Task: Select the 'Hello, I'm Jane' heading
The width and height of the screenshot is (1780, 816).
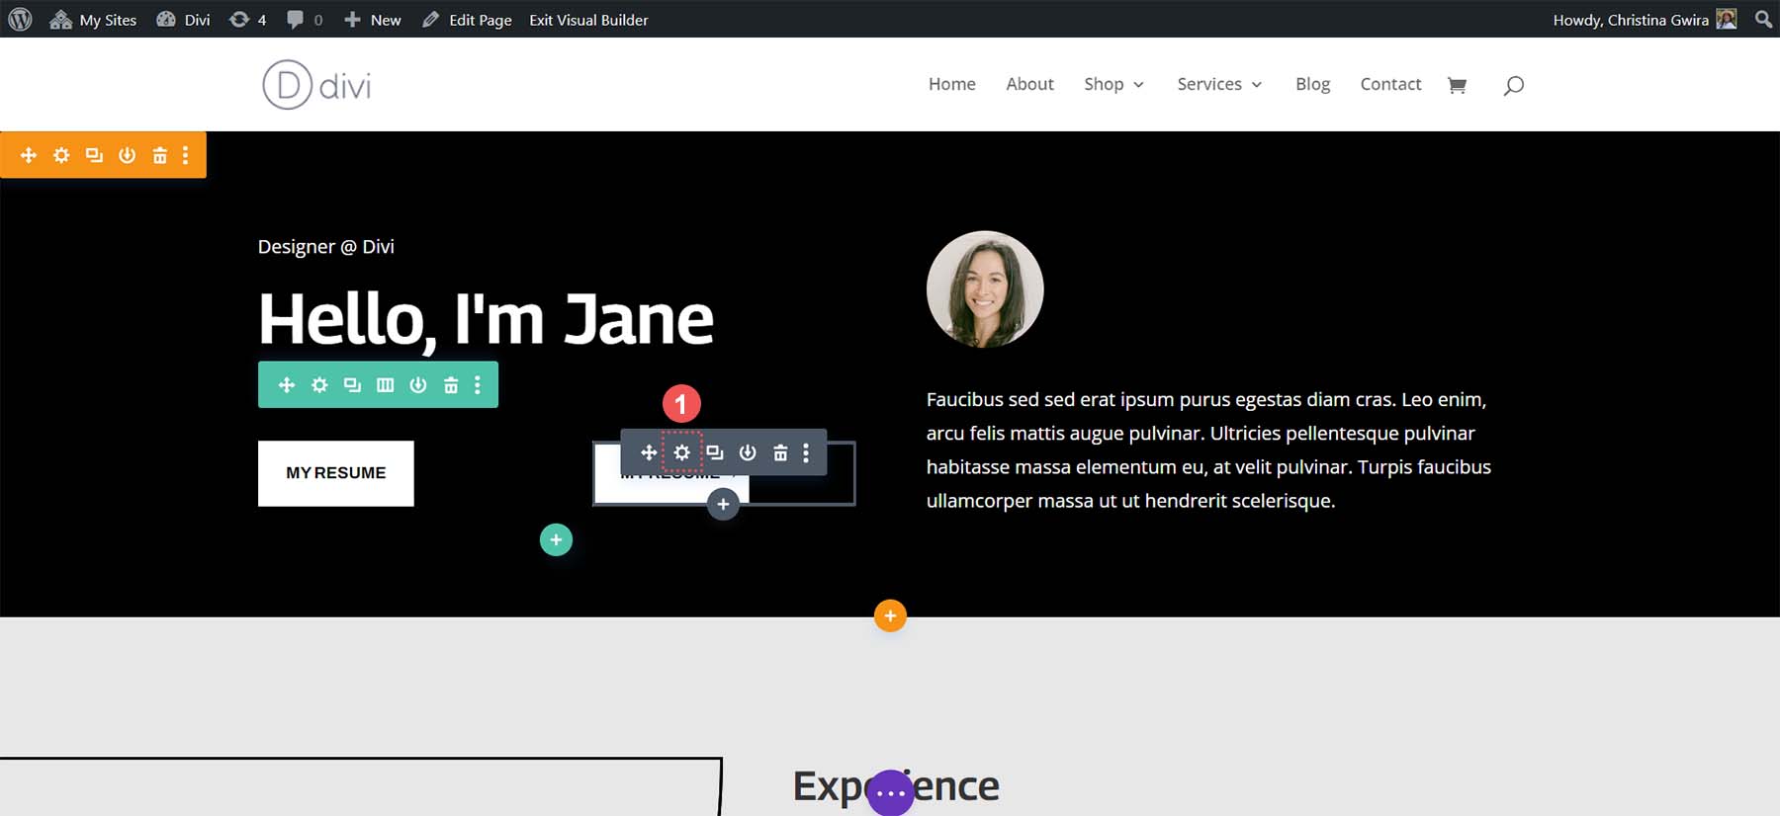Action: point(486,320)
